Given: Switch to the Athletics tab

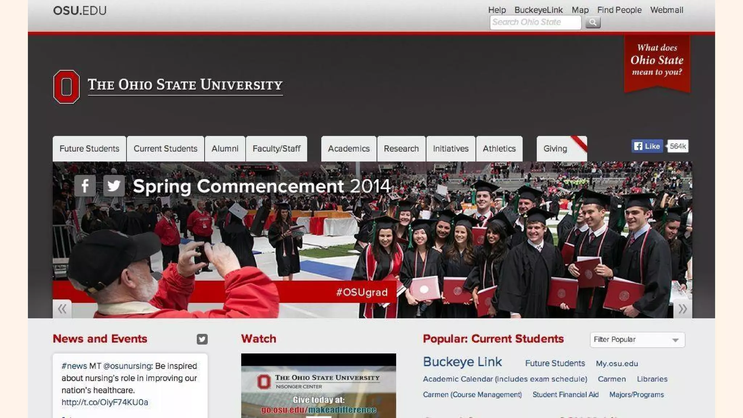Looking at the screenshot, I should (x=499, y=149).
